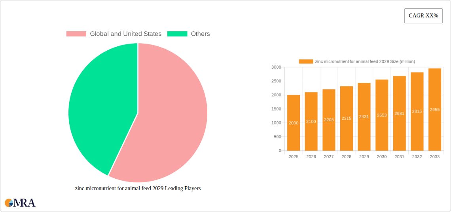Click the CAGR XX% button
Screen dimensions: 451x212
coord(423,16)
